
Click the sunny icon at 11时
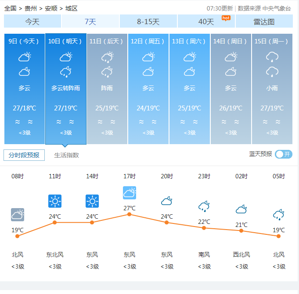(55, 201)
